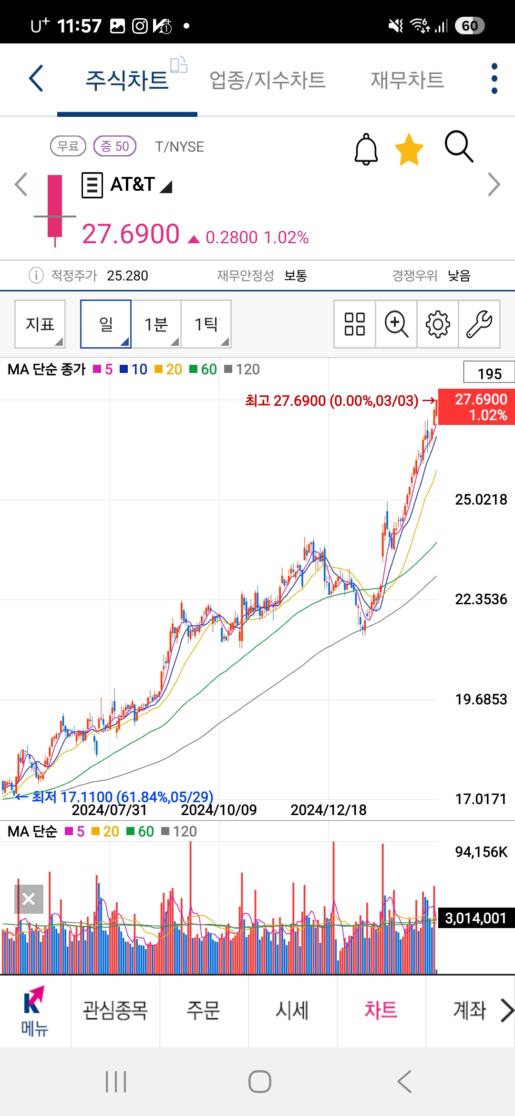Screen dimensions: 515x1116
Task: Tap the T/NYSE ticker label
Action: 179,146
